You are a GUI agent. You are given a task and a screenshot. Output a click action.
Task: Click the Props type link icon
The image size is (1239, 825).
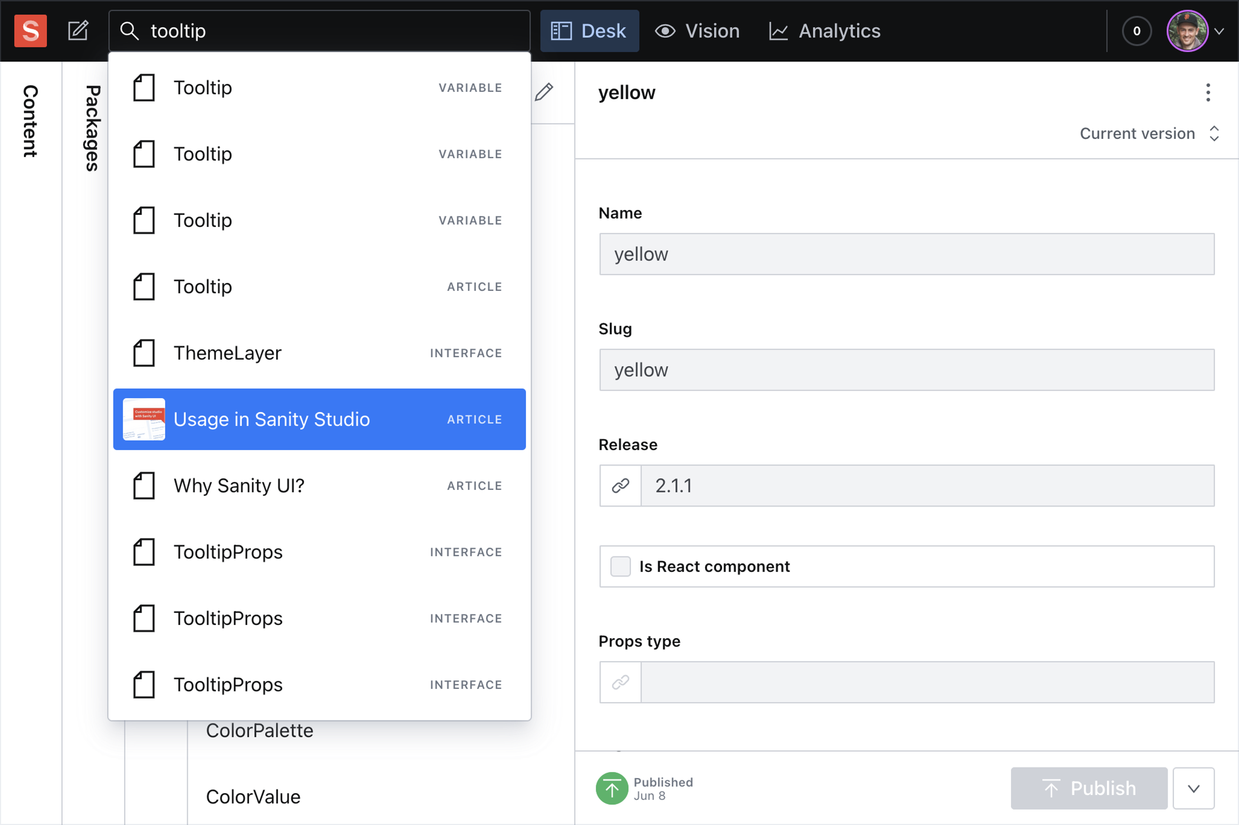click(620, 682)
